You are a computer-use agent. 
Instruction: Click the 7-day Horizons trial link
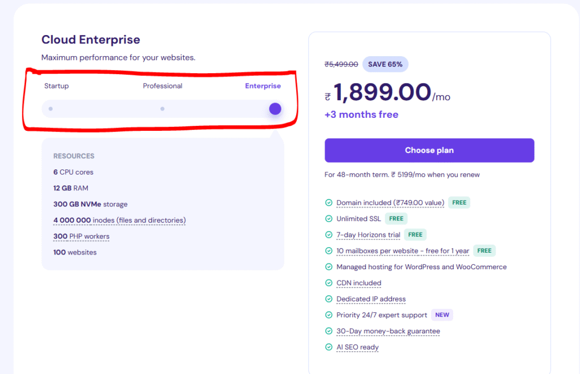(368, 235)
